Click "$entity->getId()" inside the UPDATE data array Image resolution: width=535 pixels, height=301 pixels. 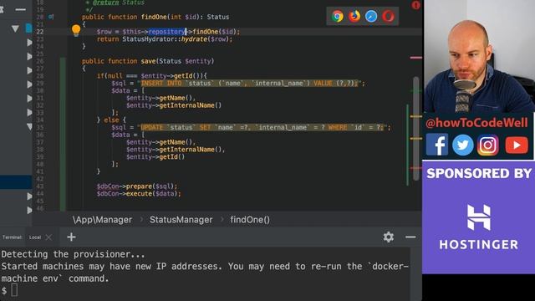point(155,157)
